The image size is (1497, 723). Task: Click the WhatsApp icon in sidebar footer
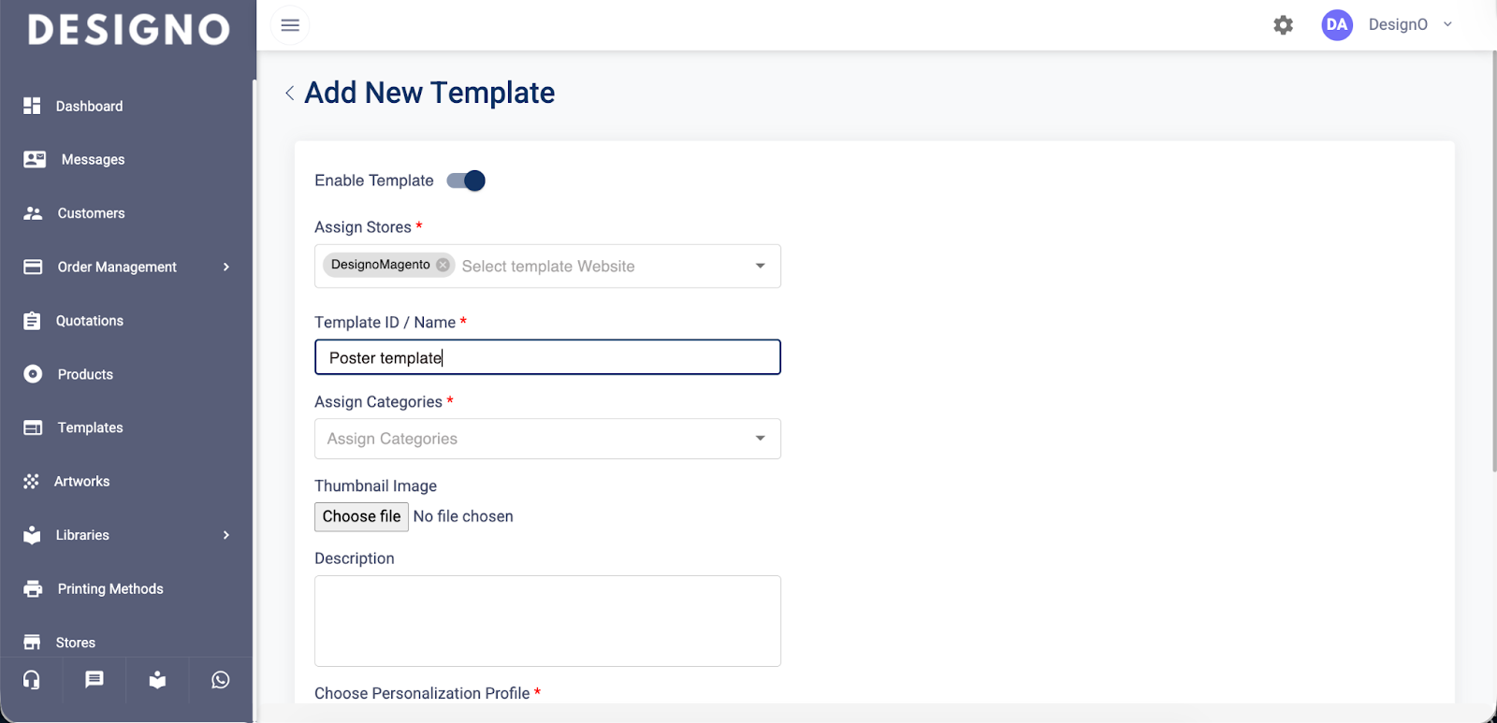(221, 680)
